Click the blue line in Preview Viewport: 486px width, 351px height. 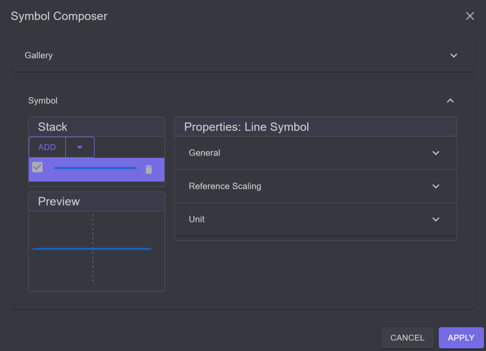pos(92,249)
